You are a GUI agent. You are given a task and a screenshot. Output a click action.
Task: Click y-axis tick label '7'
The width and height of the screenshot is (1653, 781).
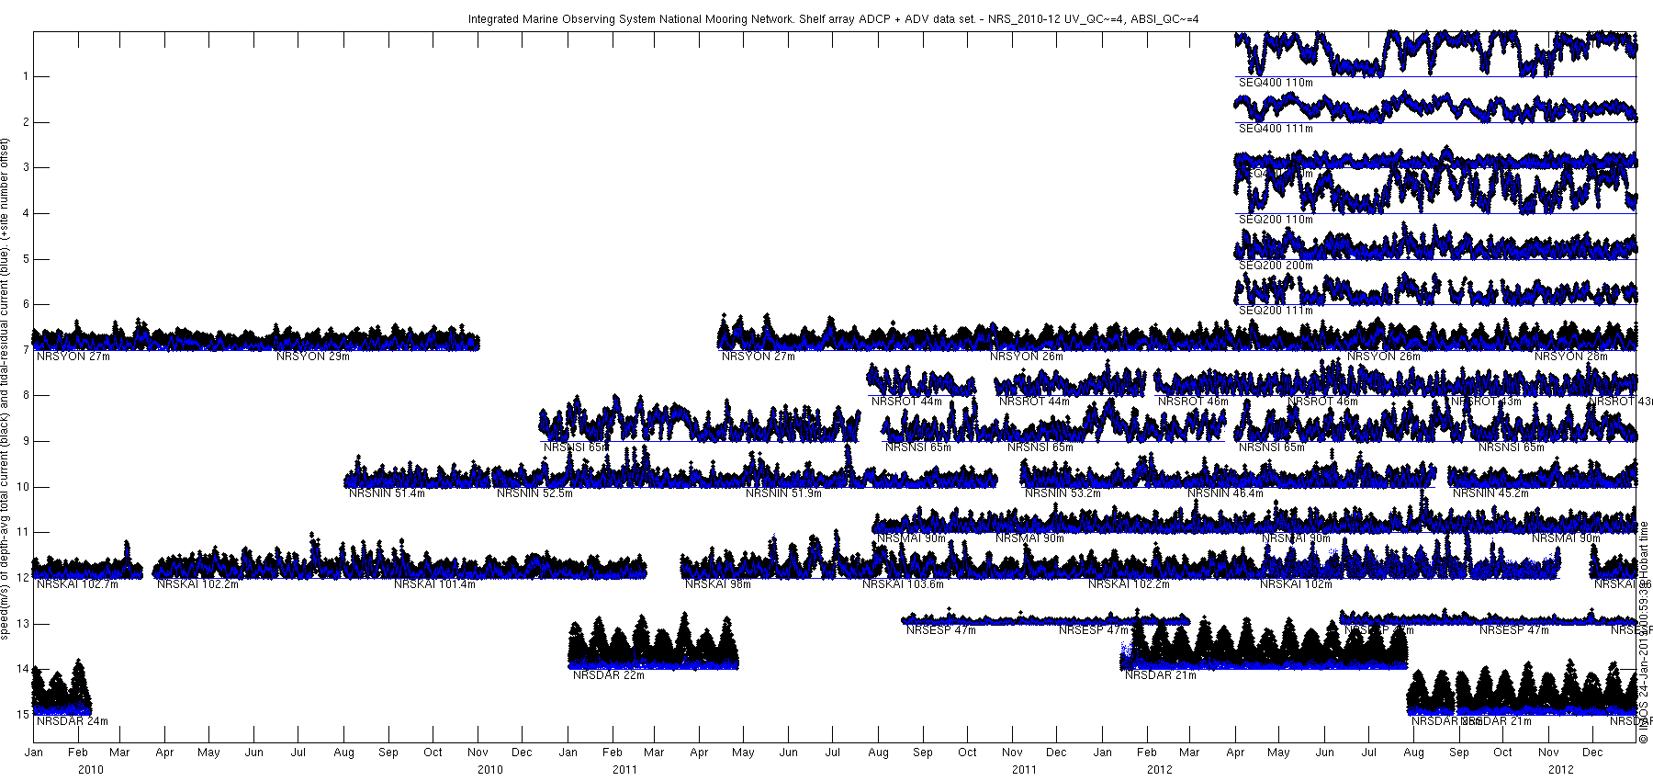point(27,350)
